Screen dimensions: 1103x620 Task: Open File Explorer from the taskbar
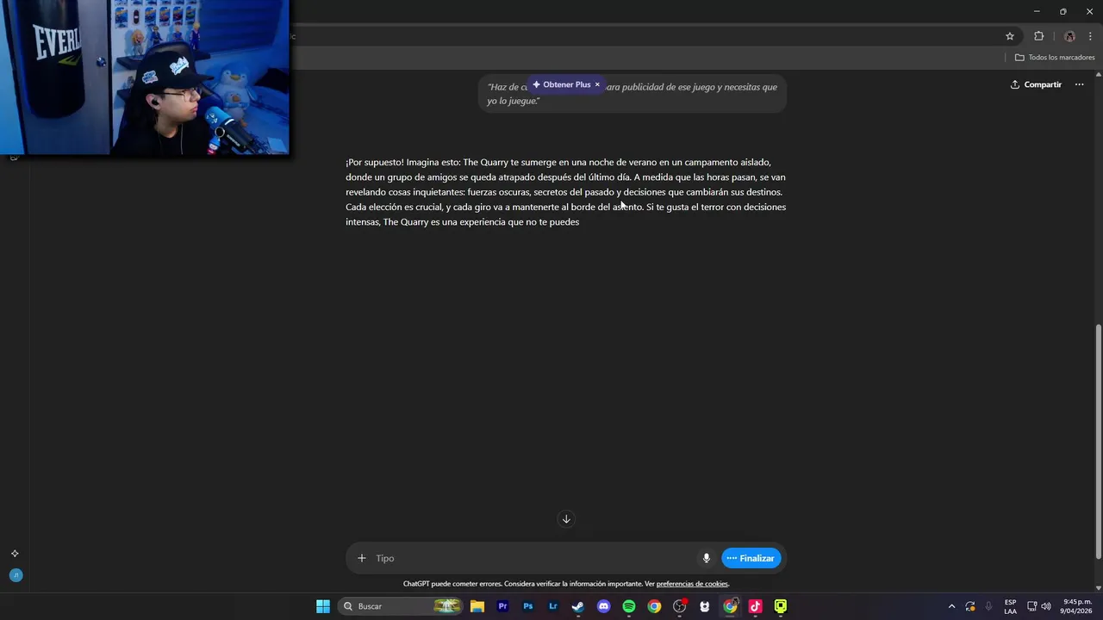coord(477,606)
